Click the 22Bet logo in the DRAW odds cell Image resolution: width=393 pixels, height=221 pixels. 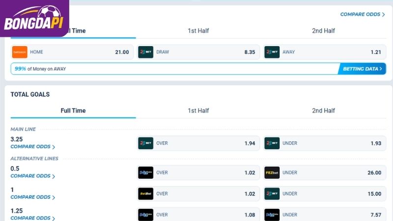(145, 52)
